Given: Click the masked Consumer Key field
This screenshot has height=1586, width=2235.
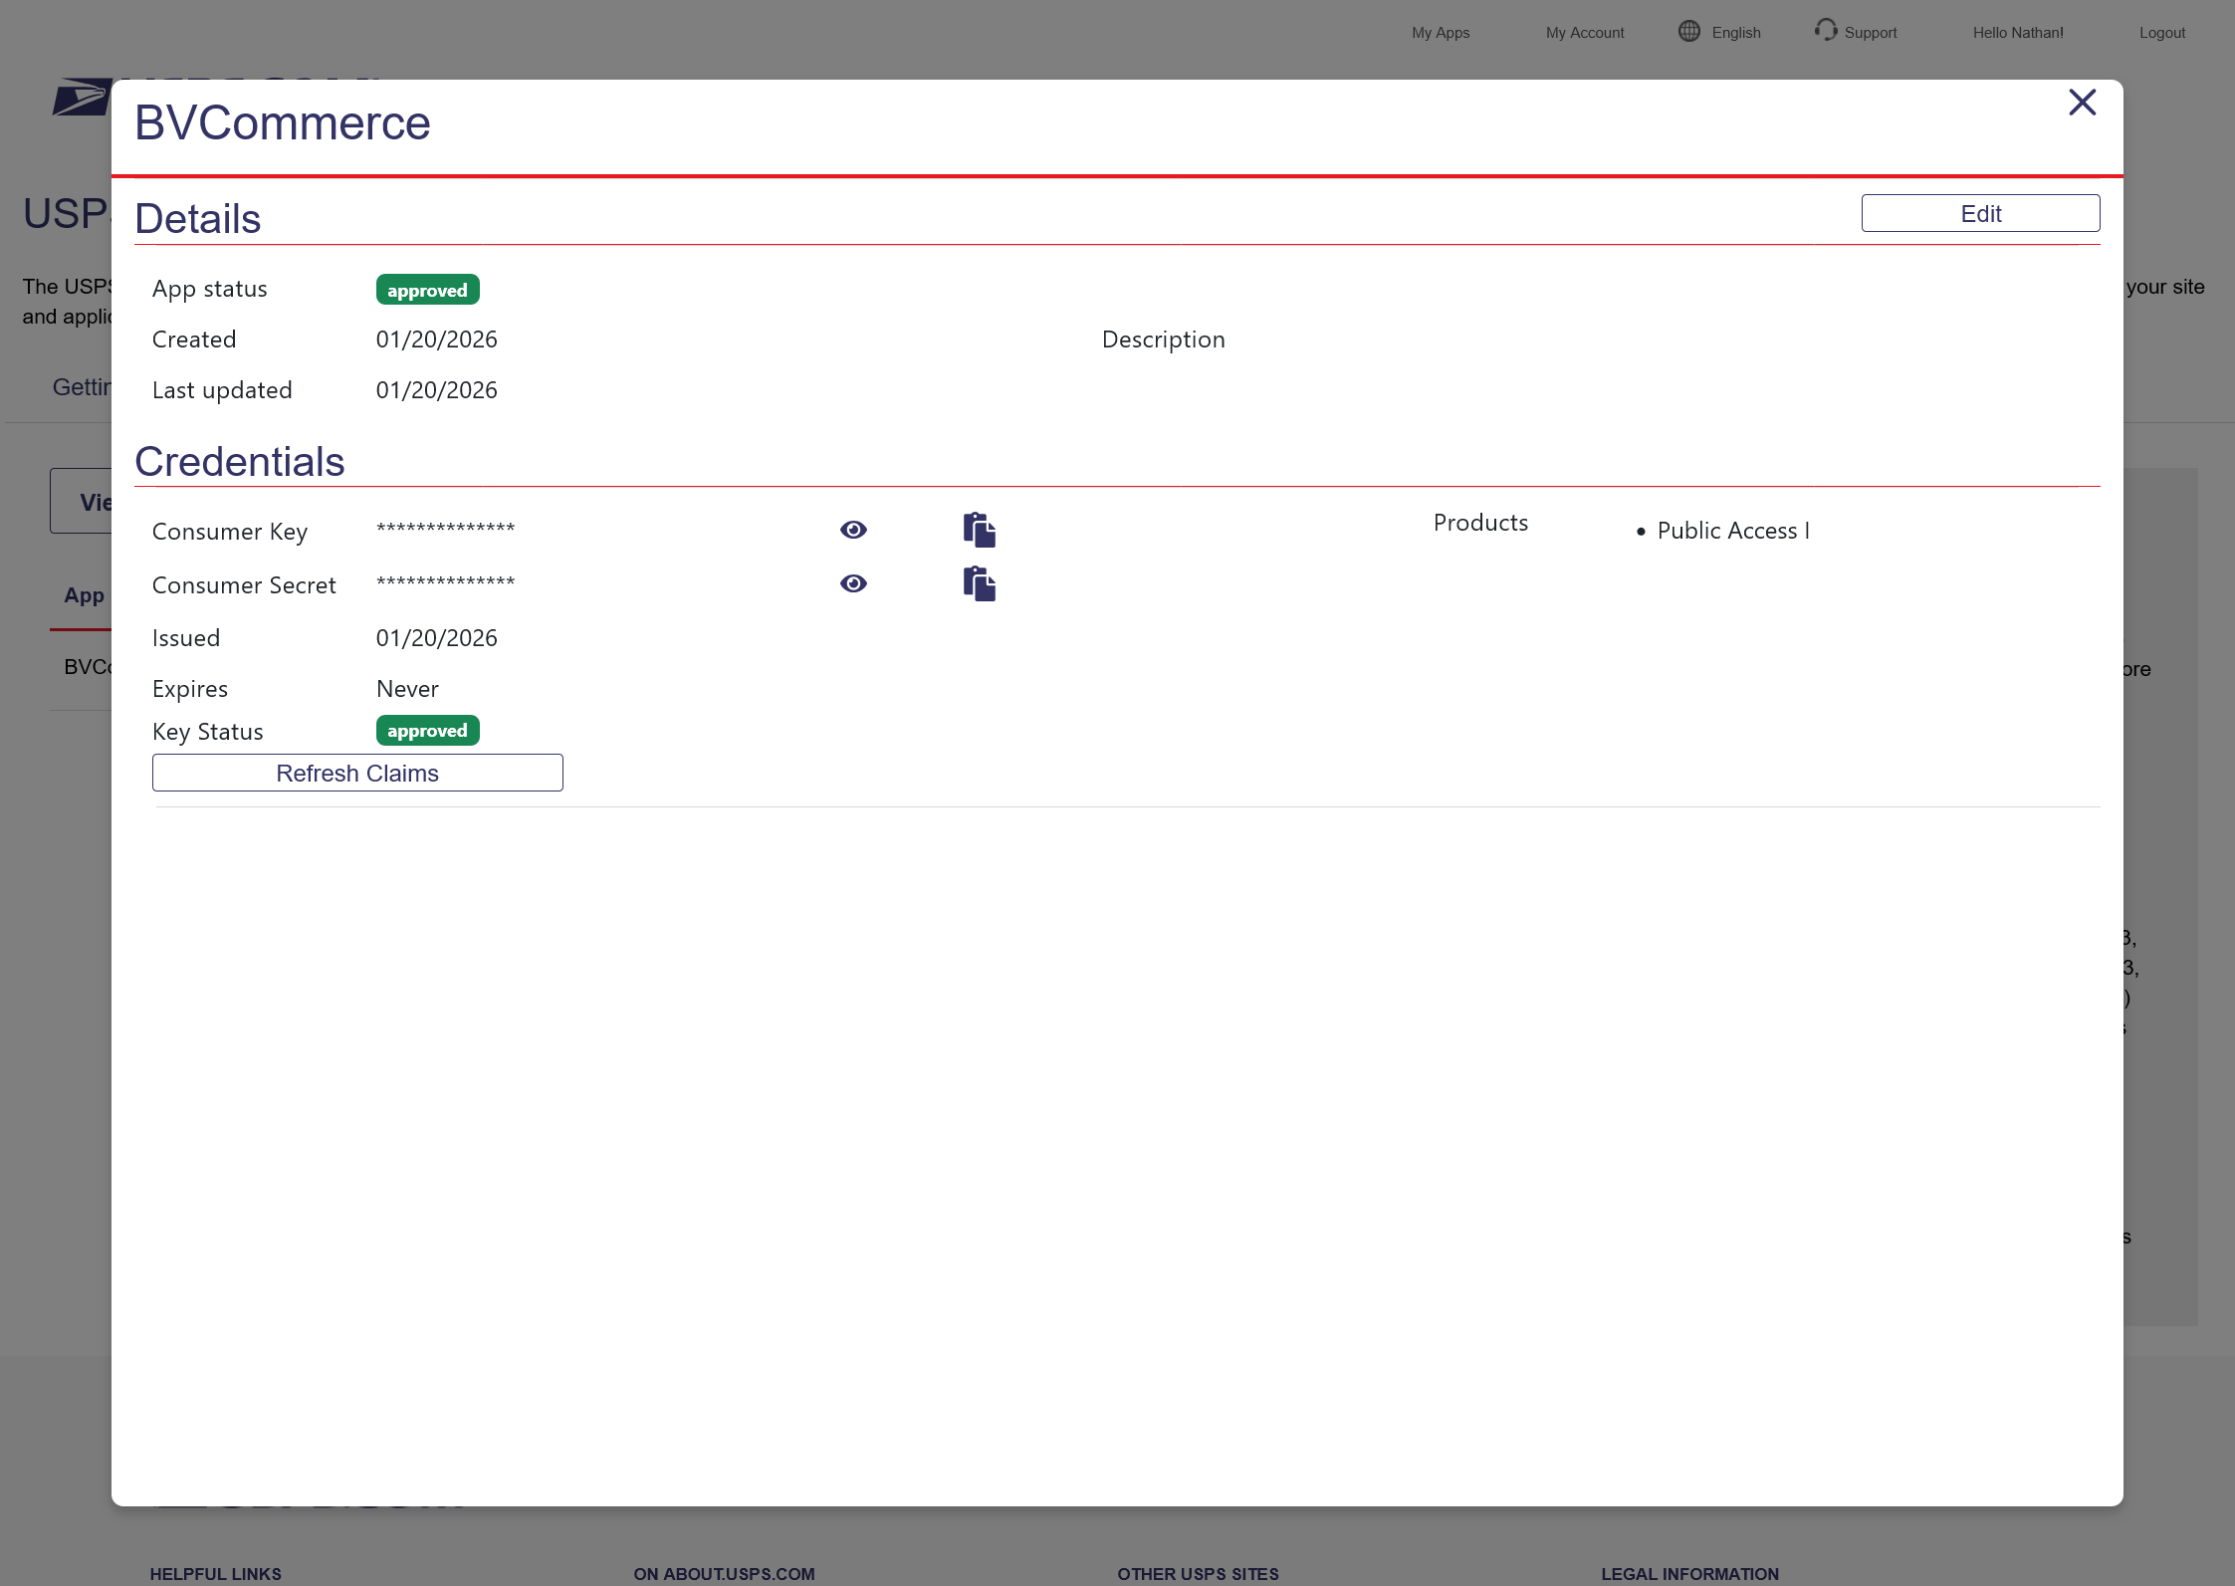Looking at the screenshot, I should pyautogui.click(x=445, y=529).
